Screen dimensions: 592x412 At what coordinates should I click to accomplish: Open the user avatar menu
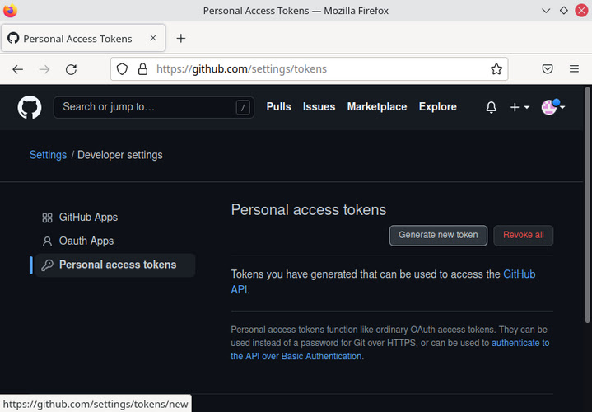[x=552, y=107]
